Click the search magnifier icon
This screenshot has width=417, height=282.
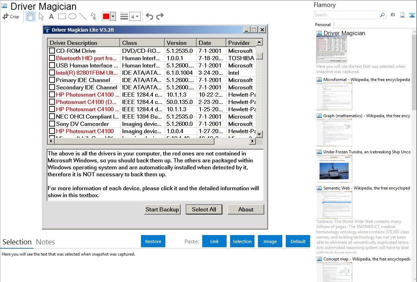coord(382,15)
